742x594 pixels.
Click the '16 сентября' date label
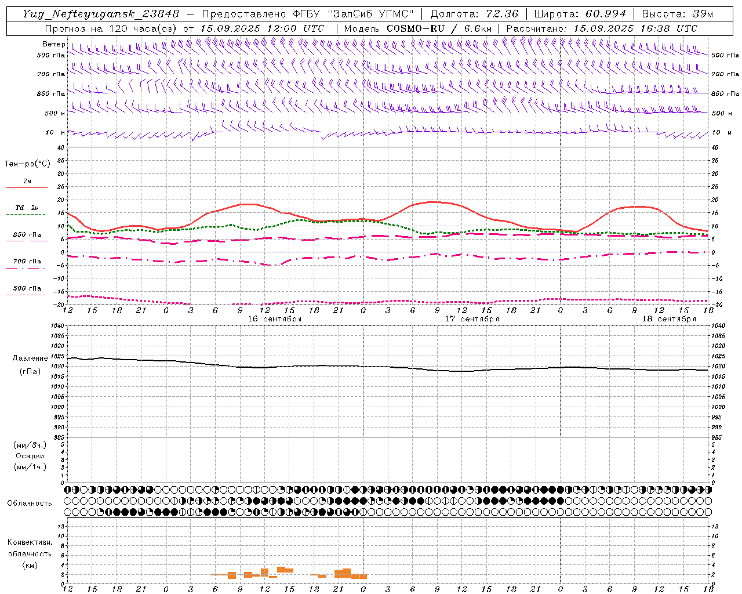point(274,319)
